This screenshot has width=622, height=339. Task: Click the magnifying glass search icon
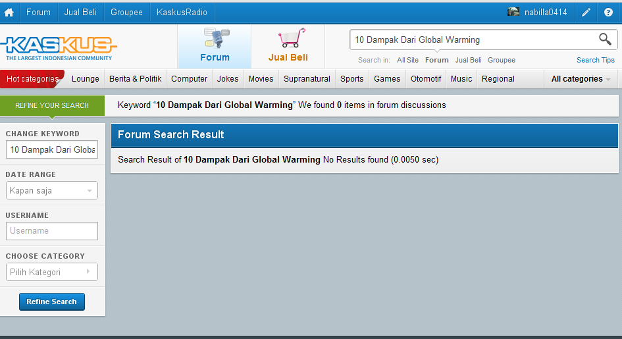click(605, 39)
